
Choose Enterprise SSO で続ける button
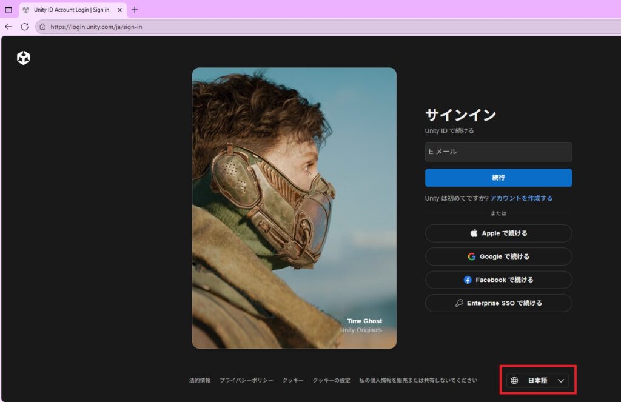click(498, 303)
